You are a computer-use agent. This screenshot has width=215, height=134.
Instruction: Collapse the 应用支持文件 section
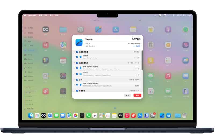(74, 63)
